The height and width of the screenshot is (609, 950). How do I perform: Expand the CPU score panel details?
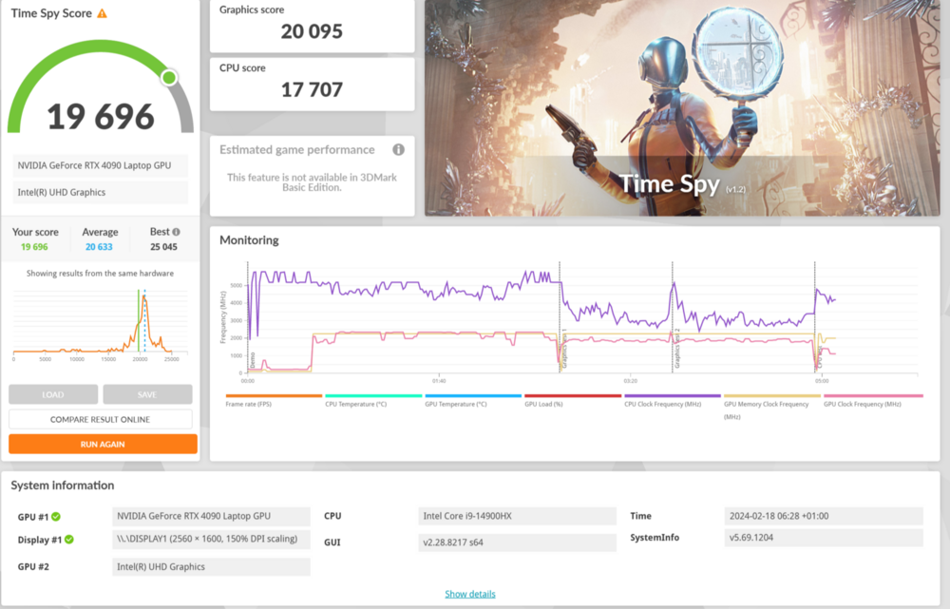click(x=312, y=84)
